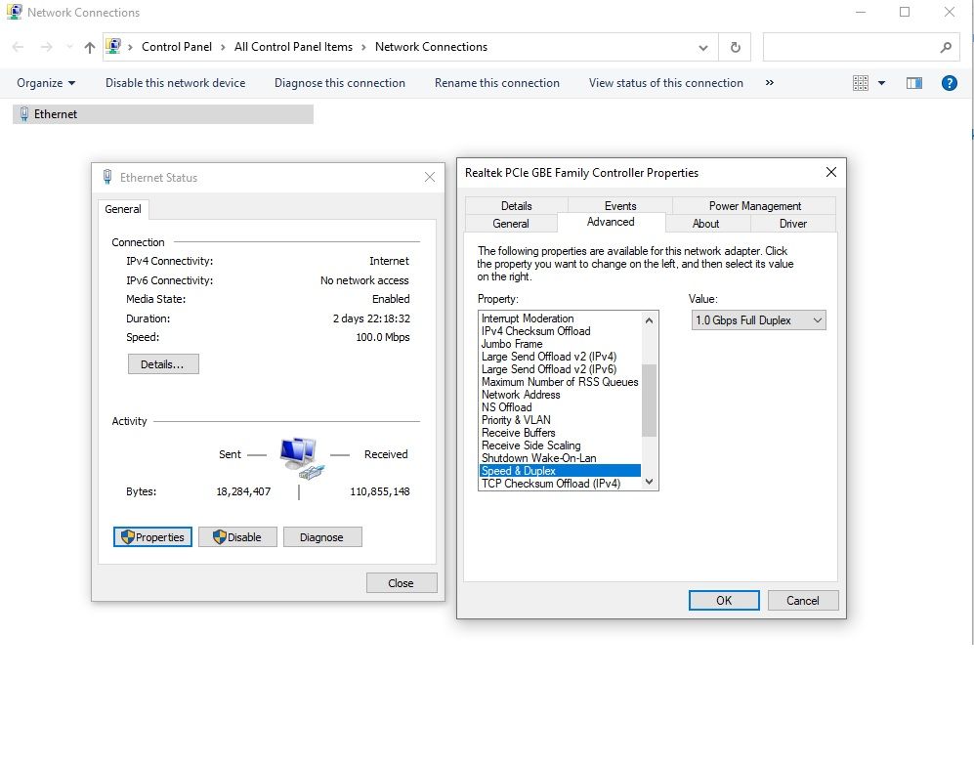The image size is (974, 764).
Task: Expand the Speed & Duplex value dropdown
Action: 818,320
